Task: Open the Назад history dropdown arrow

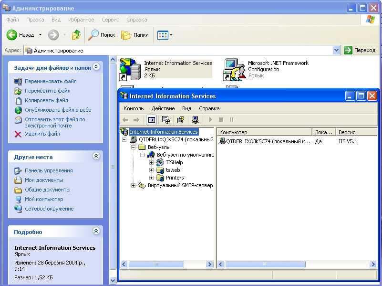Action: [40, 35]
